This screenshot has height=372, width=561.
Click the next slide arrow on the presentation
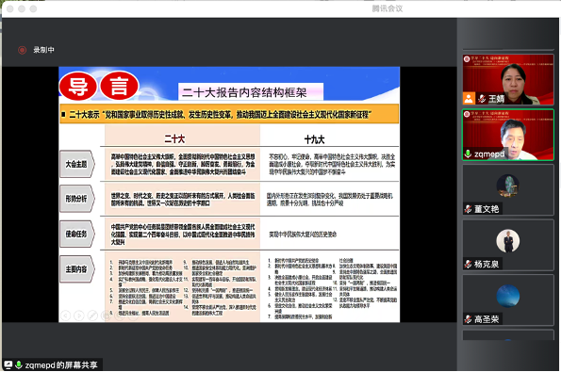[78, 315]
